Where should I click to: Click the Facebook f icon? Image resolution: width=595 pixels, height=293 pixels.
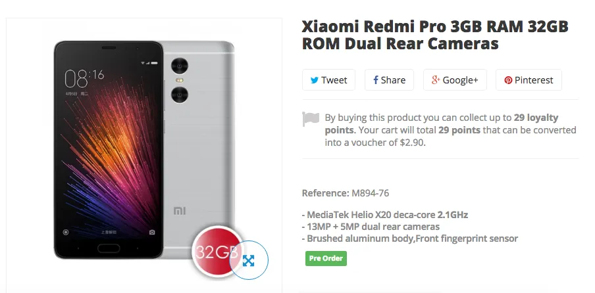pos(376,80)
